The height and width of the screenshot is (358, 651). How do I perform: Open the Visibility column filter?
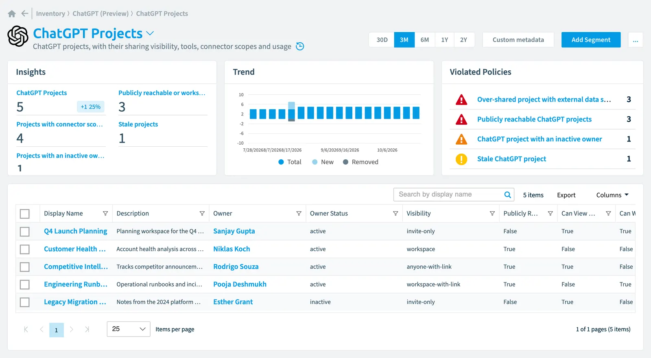point(492,213)
